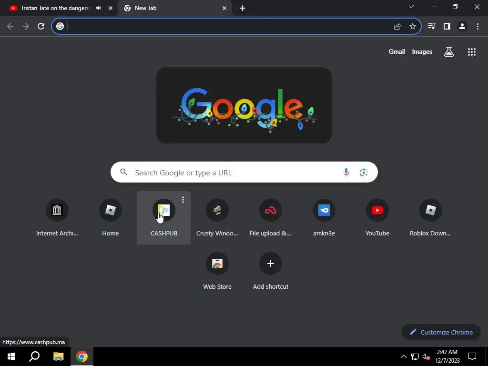This screenshot has height=366, width=488.
Task: Search by image with Google Lens icon
Action: coord(364,172)
